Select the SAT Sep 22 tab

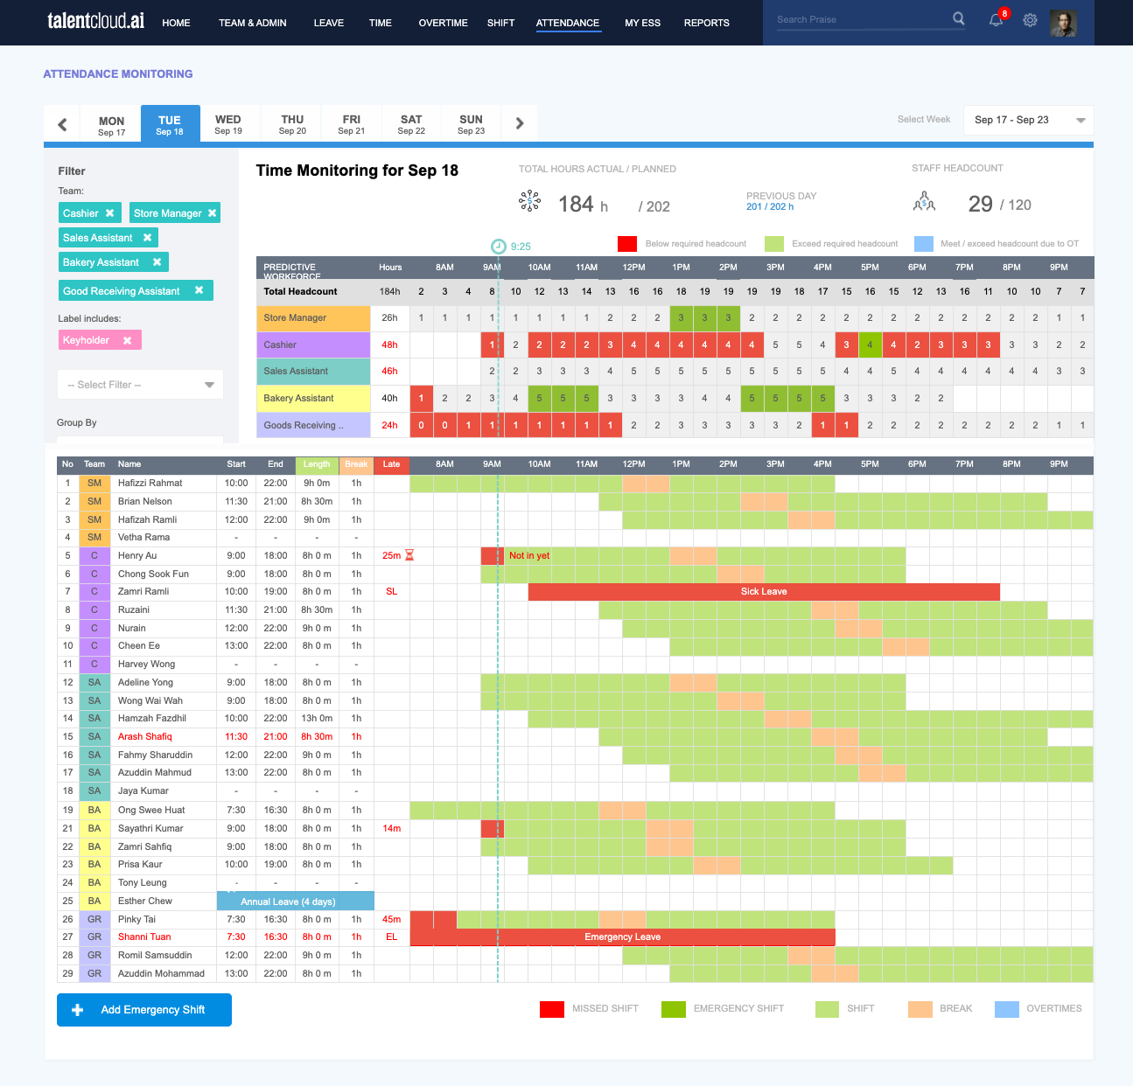coord(411,124)
